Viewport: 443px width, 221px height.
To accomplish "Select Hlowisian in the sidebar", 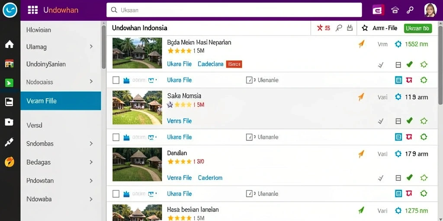I will point(39,30).
